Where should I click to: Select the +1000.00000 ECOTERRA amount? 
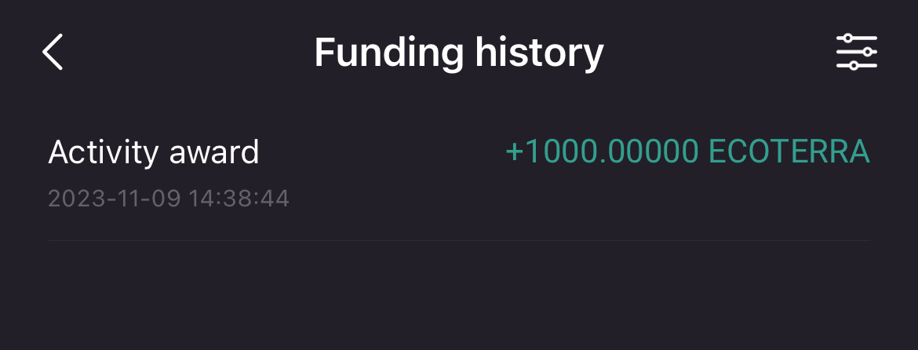coord(687,151)
